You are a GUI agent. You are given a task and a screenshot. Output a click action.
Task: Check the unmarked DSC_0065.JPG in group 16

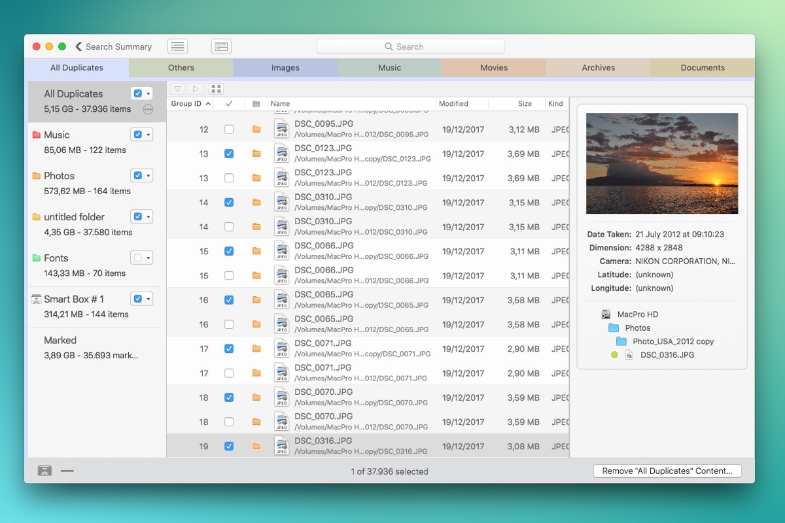[229, 324]
